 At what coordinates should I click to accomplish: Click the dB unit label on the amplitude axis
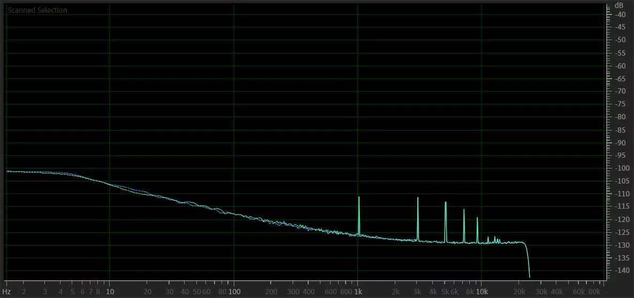[618, 6]
